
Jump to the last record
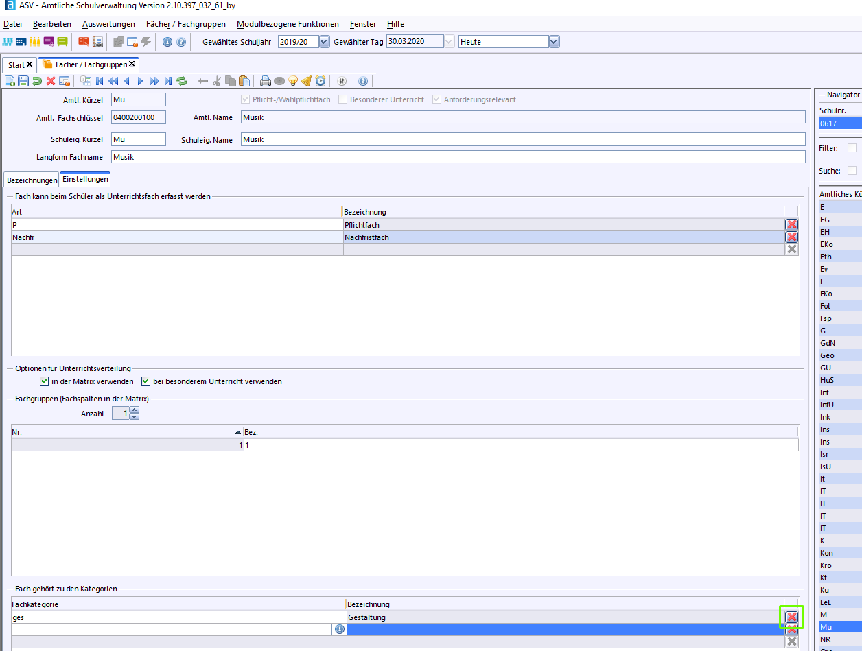point(168,81)
